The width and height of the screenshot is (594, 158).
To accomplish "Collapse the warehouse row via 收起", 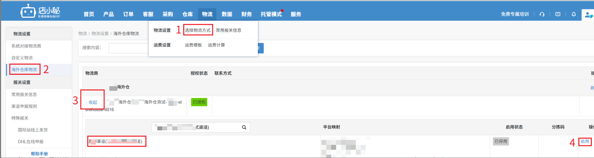I will tap(93, 102).
